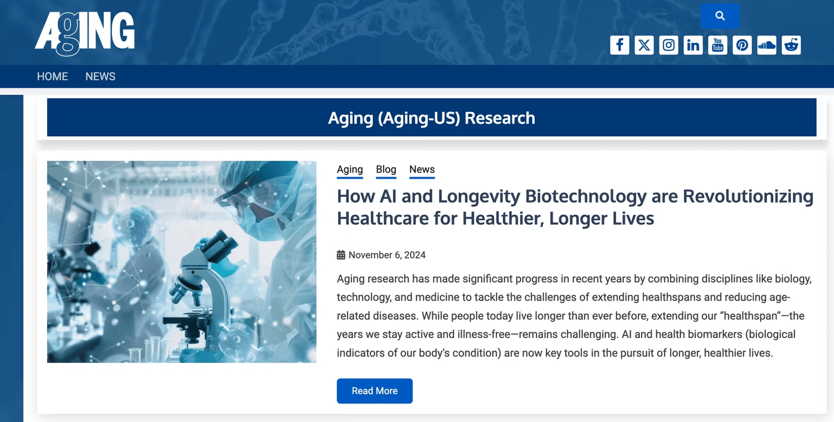This screenshot has height=422, width=834.
Task: Open the search magnifier button
Action: [x=719, y=16]
